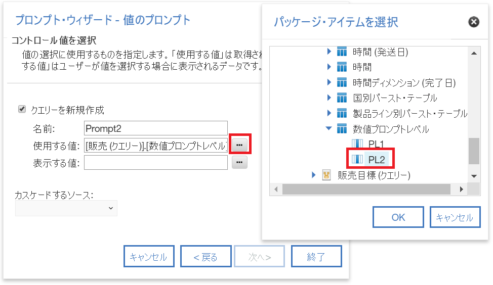The image size is (493, 285).
Task: Select 販売目標 (クエリー) tree item
Action: click(374, 175)
